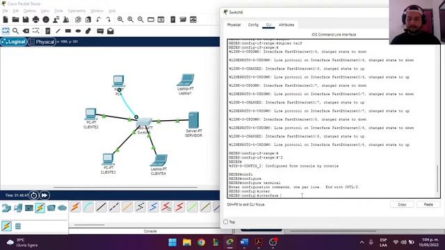The height and width of the screenshot is (250, 445).
Task: Click the Print icon in toolbar
Action: (x=35, y=19)
